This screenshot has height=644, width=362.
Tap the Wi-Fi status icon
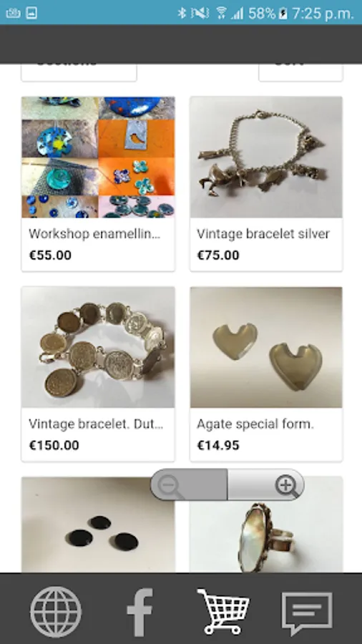221,13
